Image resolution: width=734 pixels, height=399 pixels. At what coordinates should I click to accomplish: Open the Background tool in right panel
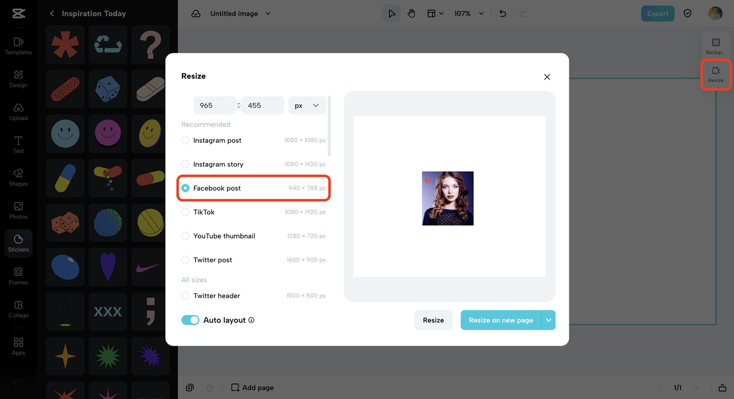(716, 46)
